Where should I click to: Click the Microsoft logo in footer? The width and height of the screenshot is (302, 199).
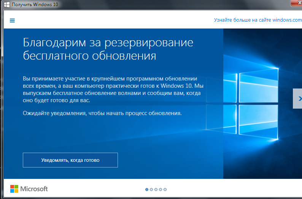29,189
